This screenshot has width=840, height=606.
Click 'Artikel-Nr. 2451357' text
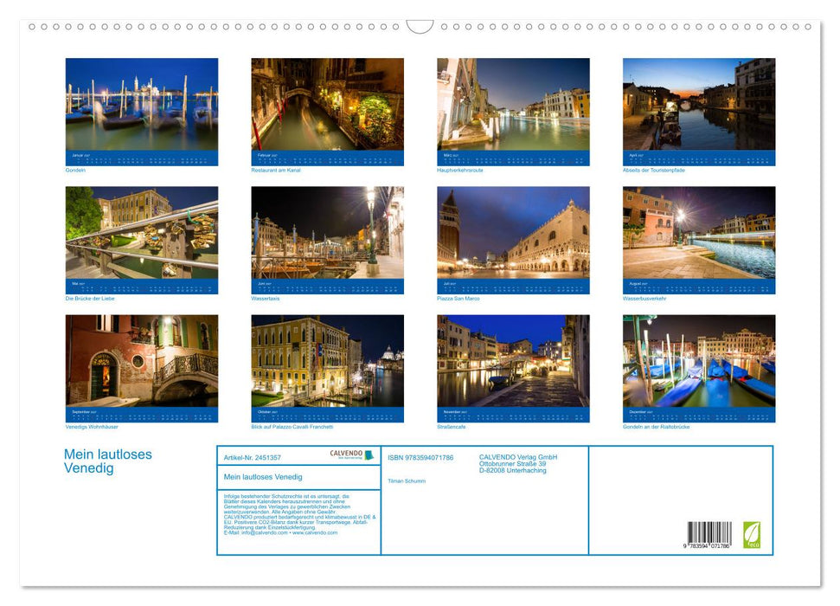(253, 457)
